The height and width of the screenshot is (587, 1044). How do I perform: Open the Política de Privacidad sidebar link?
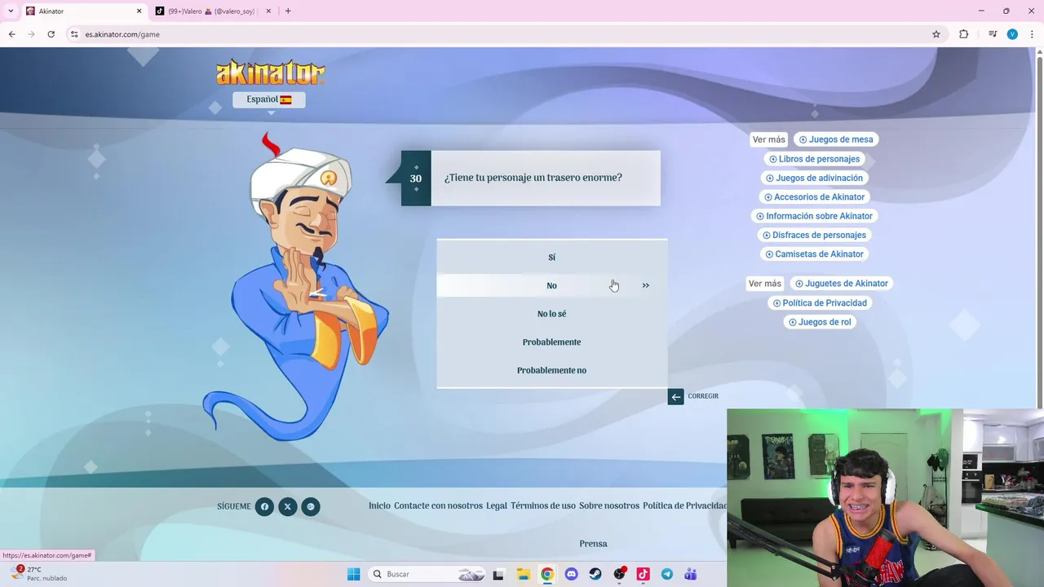[x=820, y=303]
